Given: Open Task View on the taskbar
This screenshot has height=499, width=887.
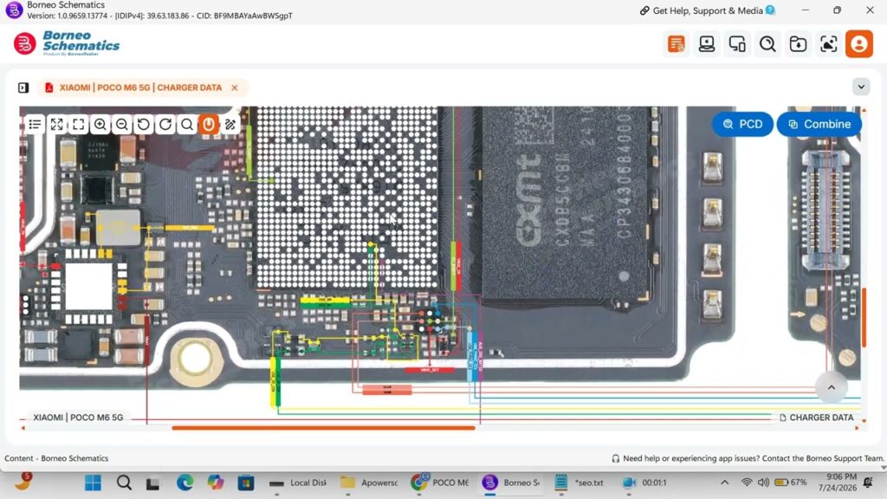Looking at the screenshot, I should point(152,483).
